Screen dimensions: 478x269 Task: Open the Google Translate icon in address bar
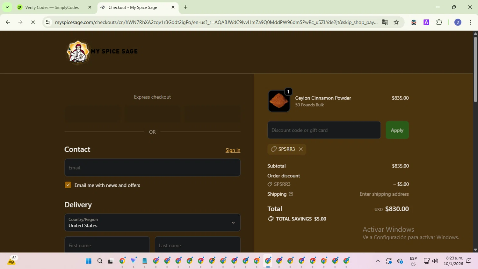pos(385,22)
